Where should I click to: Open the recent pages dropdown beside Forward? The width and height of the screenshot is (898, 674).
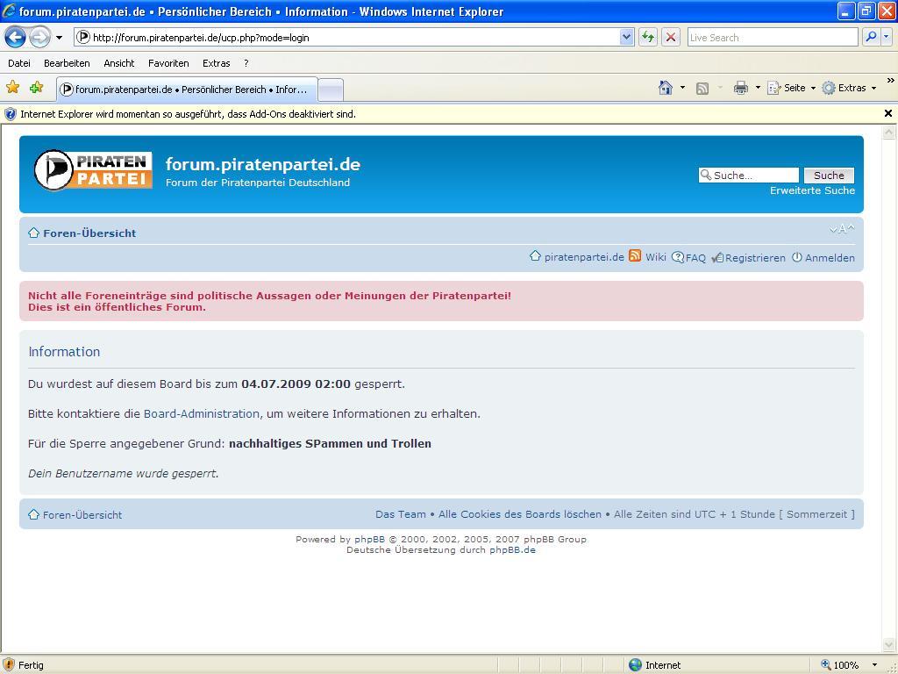59,38
